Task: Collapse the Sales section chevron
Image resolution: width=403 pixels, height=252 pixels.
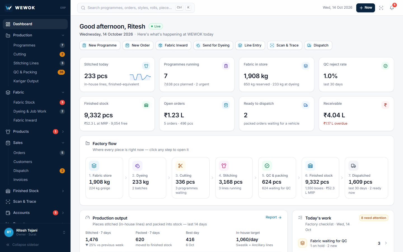Action: [63, 143]
